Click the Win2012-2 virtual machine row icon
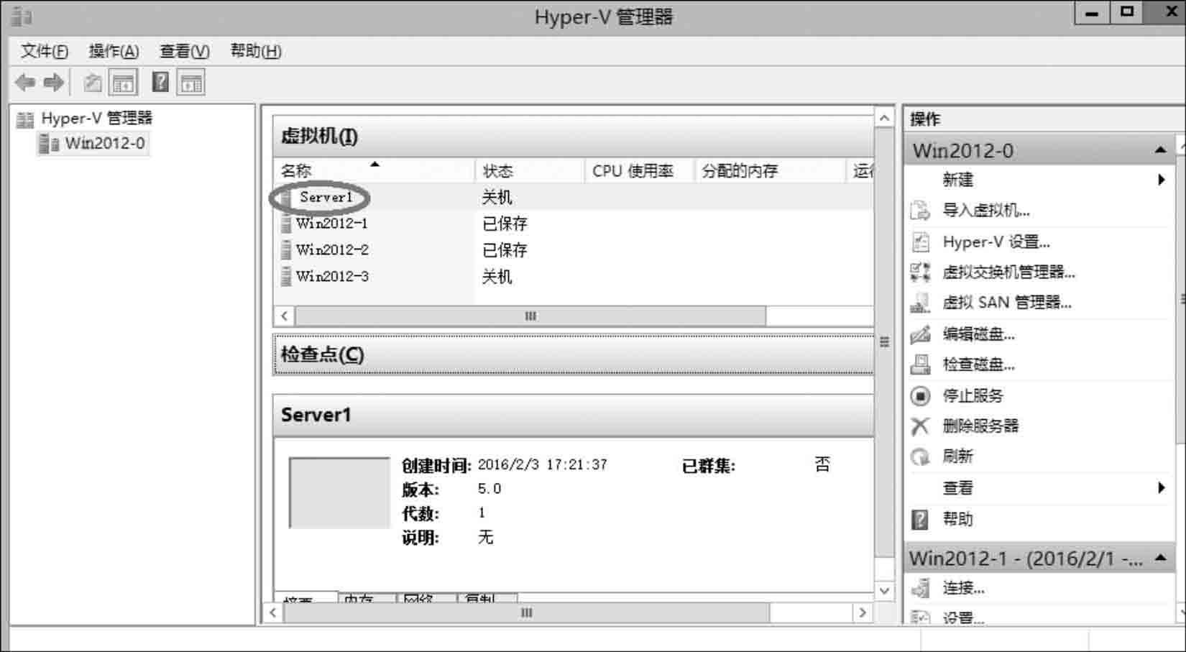Image resolution: width=1186 pixels, height=652 pixels. pyautogui.click(x=286, y=250)
